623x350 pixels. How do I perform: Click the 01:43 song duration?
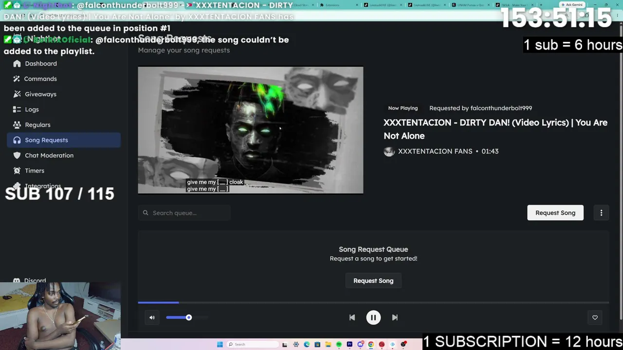(x=490, y=151)
